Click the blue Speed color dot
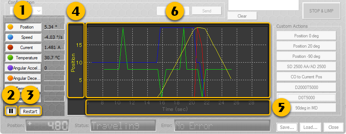 (10, 37)
